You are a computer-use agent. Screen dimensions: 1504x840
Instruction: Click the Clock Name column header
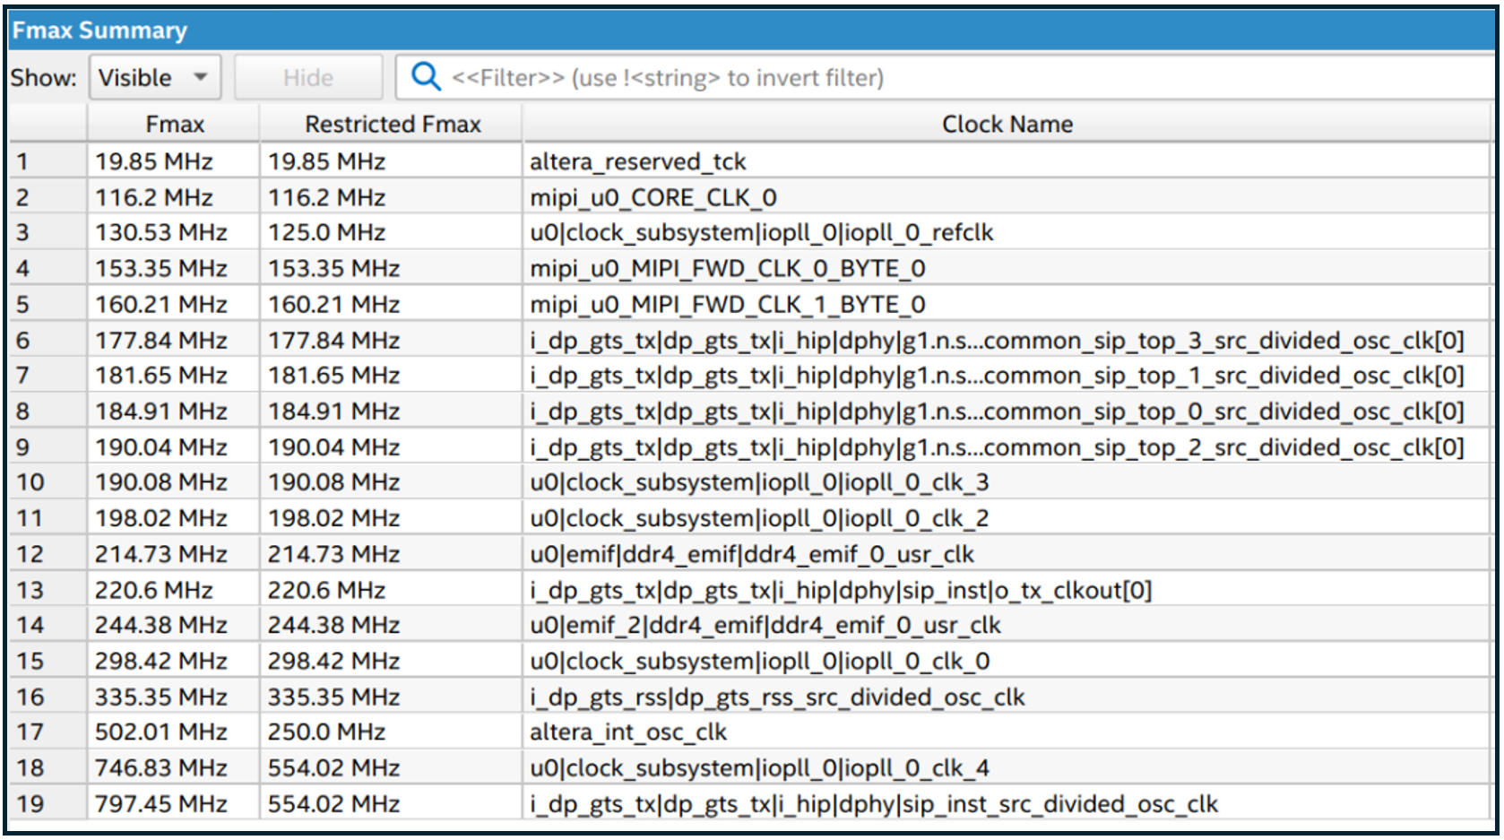click(1006, 124)
